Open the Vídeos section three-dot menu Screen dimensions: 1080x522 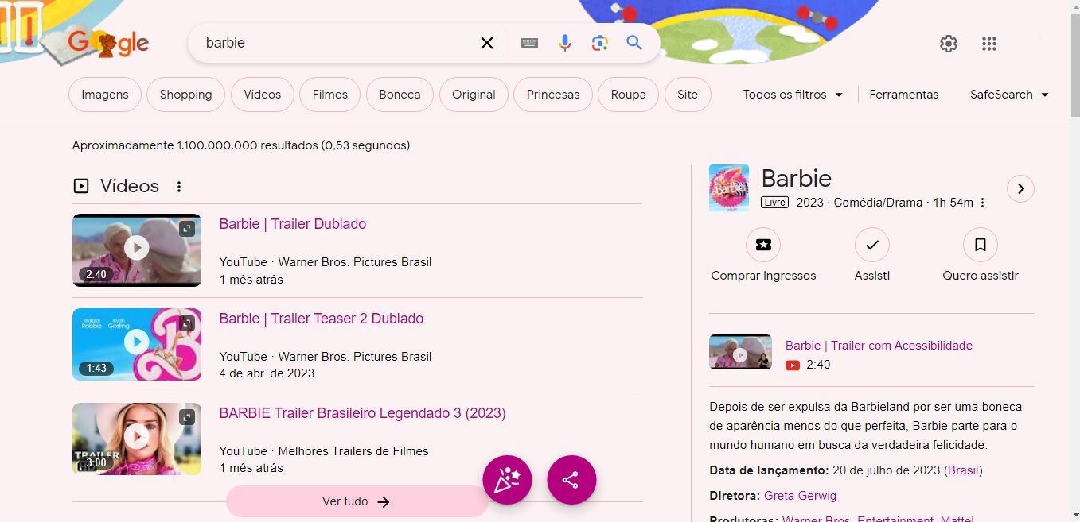pyautogui.click(x=179, y=187)
